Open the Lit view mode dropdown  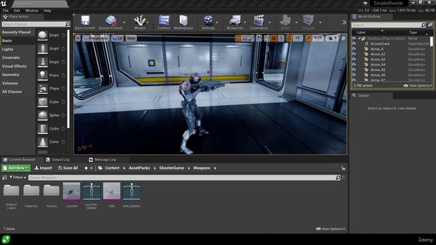(x=117, y=38)
